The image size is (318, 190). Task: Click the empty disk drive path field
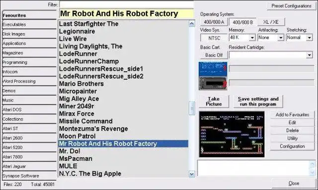tap(272, 83)
